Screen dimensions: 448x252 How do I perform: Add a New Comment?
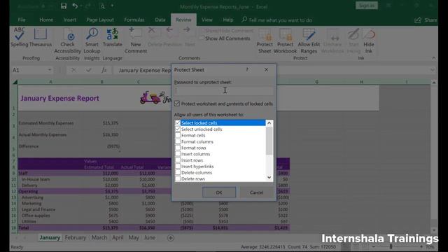coord(135,41)
